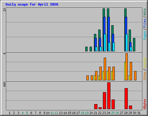Viewport: 148px width, 116px height.
Task: Click day label "18" on the x-axis
Action: pos(82,113)
